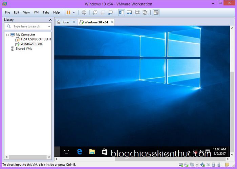The height and width of the screenshot is (169, 237).
Task: Click the first USB device status icon
Action: (x=213, y=165)
